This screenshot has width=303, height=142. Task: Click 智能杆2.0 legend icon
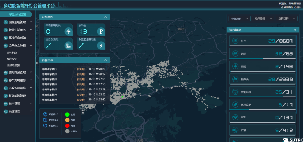click(x=45, y=120)
